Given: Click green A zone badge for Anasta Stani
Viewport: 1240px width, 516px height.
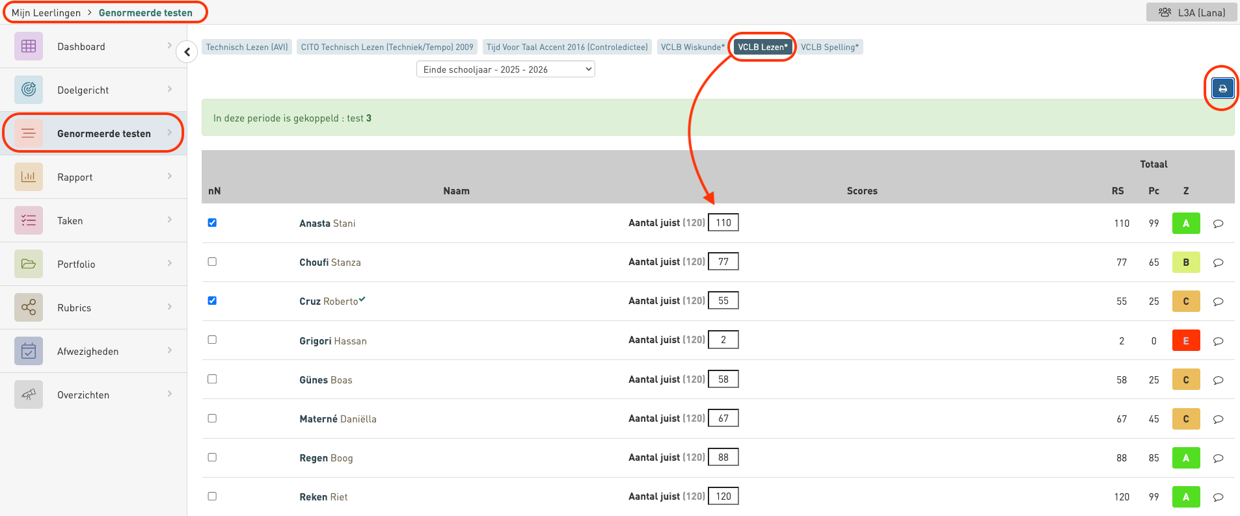Looking at the screenshot, I should click(x=1186, y=224).
